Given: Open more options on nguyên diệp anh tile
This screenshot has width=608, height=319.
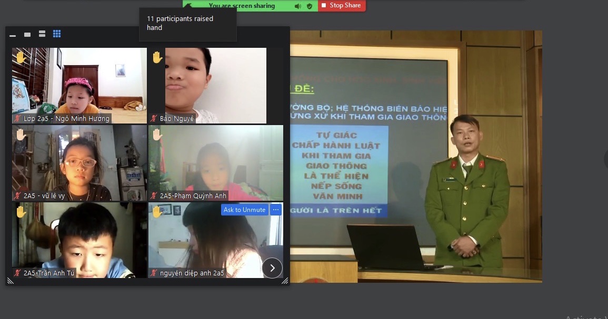Looking at the screenshot, I should [x=276, y=210].
